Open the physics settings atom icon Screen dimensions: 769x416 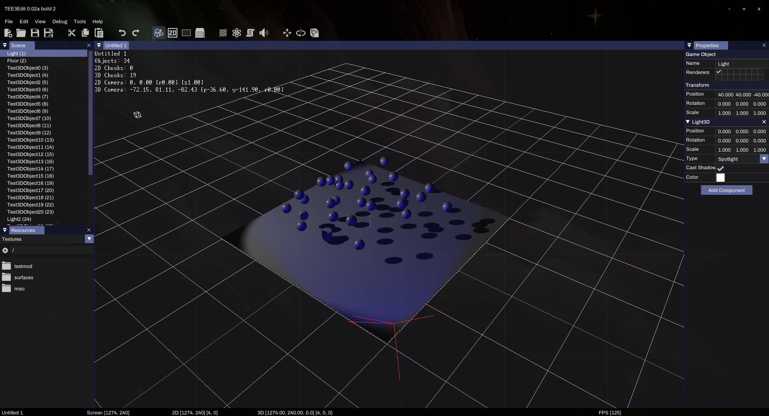click(x=237, y=33)
